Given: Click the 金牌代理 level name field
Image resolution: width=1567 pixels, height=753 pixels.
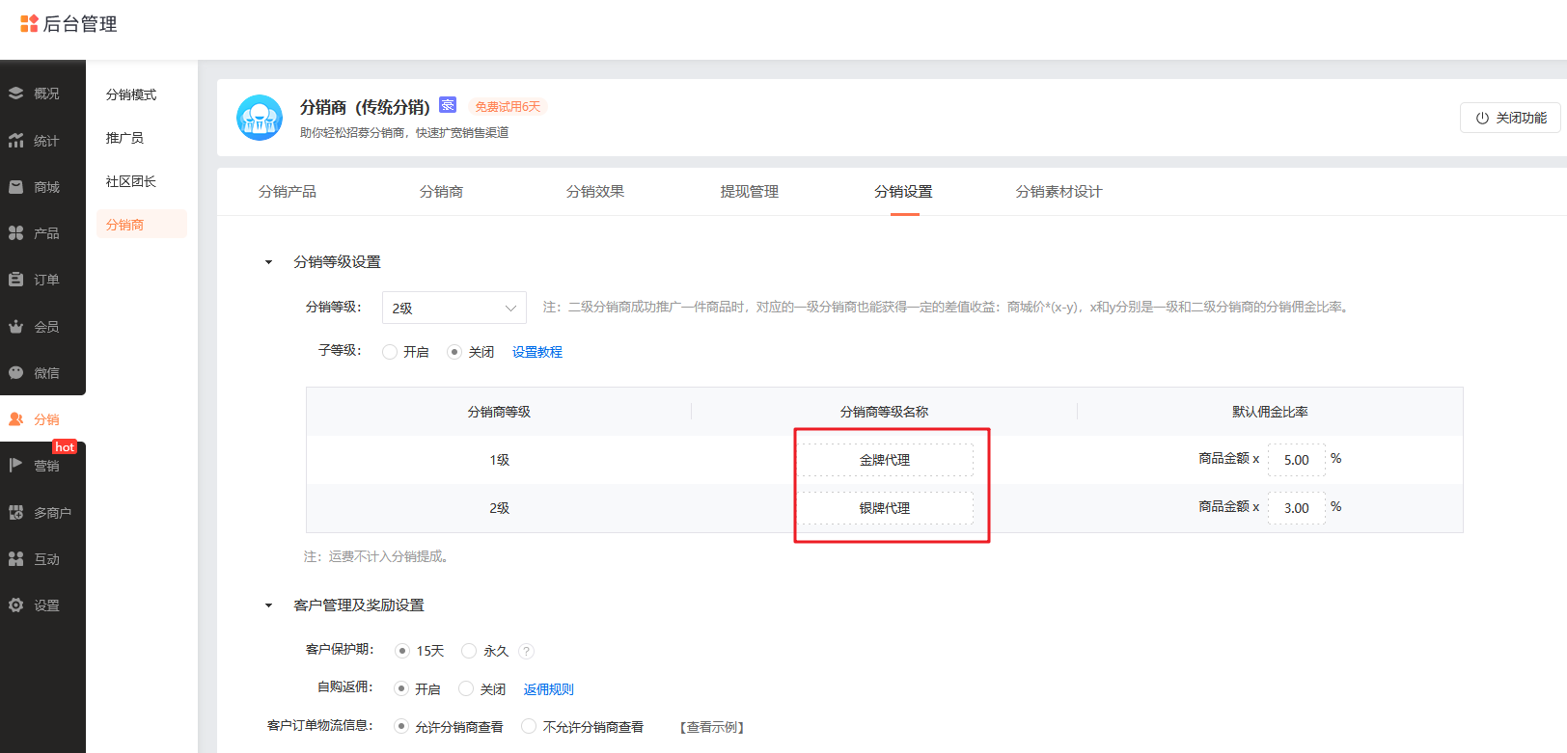Looking at the screenshot, I should click(x=885, y=460).
